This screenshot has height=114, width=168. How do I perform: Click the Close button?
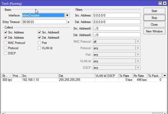click(x=154, y=25)
